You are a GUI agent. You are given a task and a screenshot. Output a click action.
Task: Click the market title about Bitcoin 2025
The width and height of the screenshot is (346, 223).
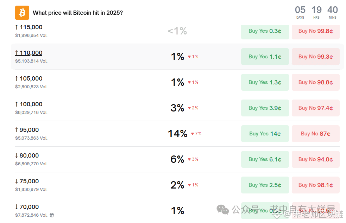(78, 13)
